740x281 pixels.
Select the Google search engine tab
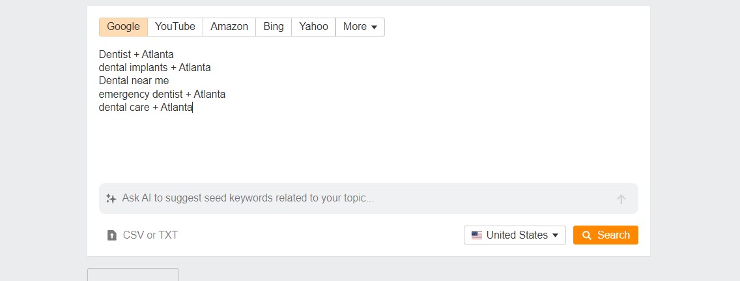tap(123, 27)
